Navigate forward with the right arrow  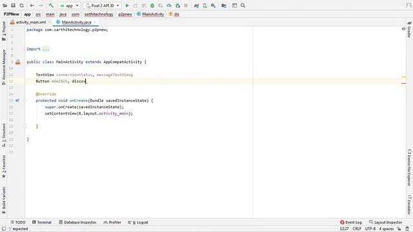(x=41, y=6)
